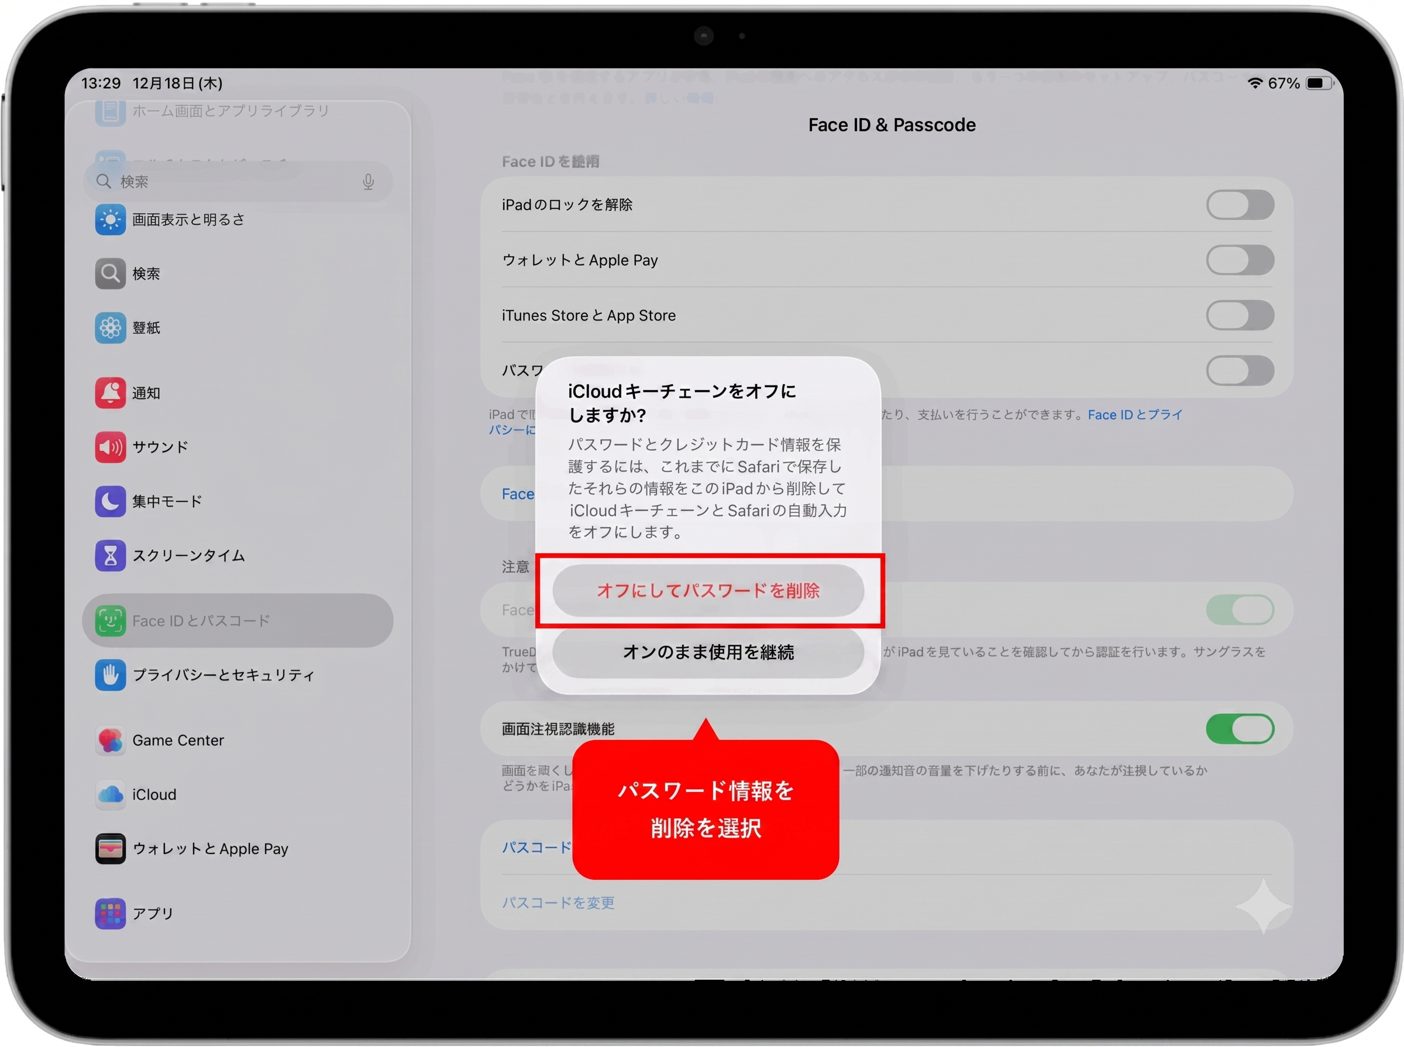Viewport: 1404px width, 1047px height.
Task: Toggle the 画面注視認識機能 switch
Action: click(1240, 729)
